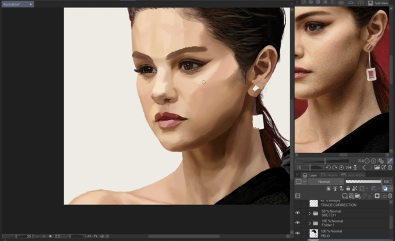Delete the selected layer
This screenshot has width=395, height=241.
pos(390,196)
